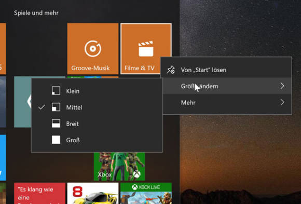301x204 pixels.
Task: Open the teal tile behind the size menu
Action: (x=23, y=102)
